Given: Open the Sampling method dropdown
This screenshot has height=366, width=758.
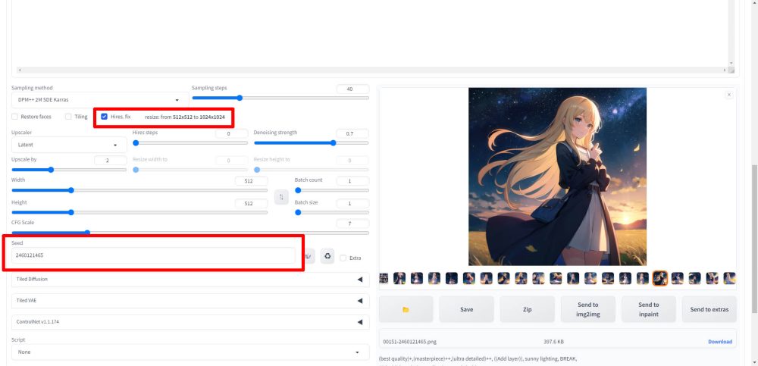Looking at the screenshot, I should [x=100, y=100].
